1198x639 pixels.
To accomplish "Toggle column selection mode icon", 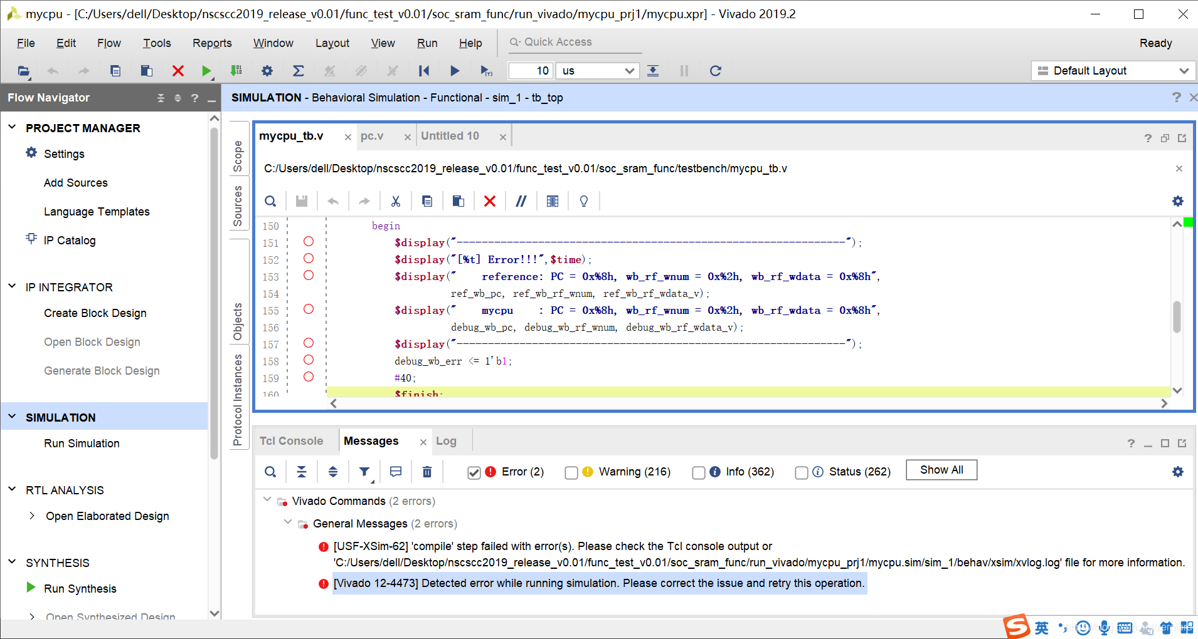I will click(x=553, y=201).
